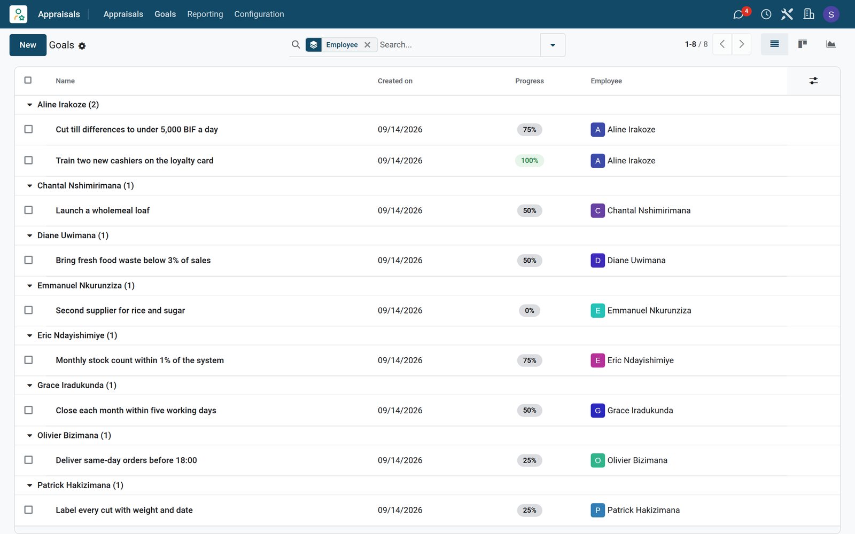855x534 pixels.
Task: Open the debug tools icon
Action: click(x=787, y=14)
